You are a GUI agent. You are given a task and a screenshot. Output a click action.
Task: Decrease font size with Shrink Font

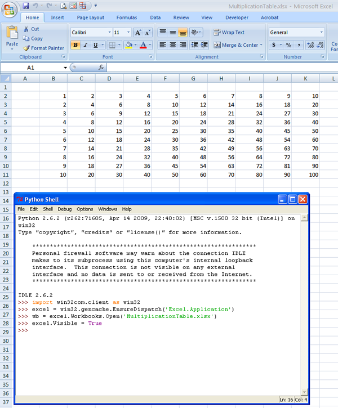[148, 33]
